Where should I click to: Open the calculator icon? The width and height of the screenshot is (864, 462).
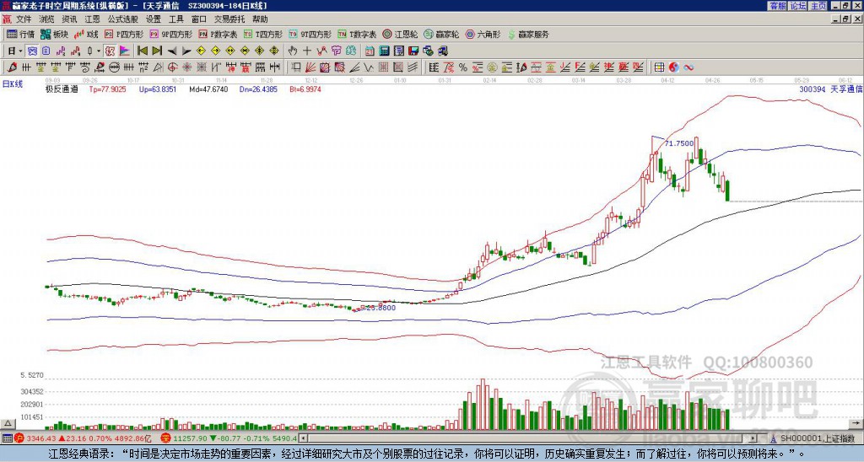pyautogui.click(x=384, y=51)
